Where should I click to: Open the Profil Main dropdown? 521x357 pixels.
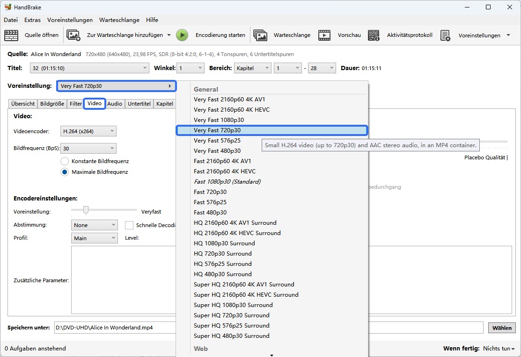pyautogui.click(x=95, y=238)
